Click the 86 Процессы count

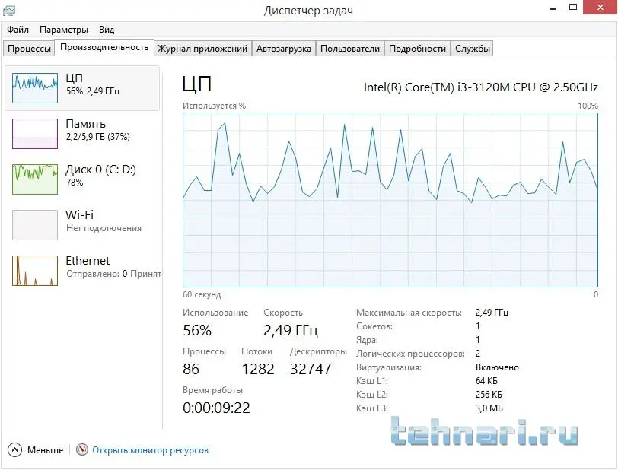click(x=191, y=369)
